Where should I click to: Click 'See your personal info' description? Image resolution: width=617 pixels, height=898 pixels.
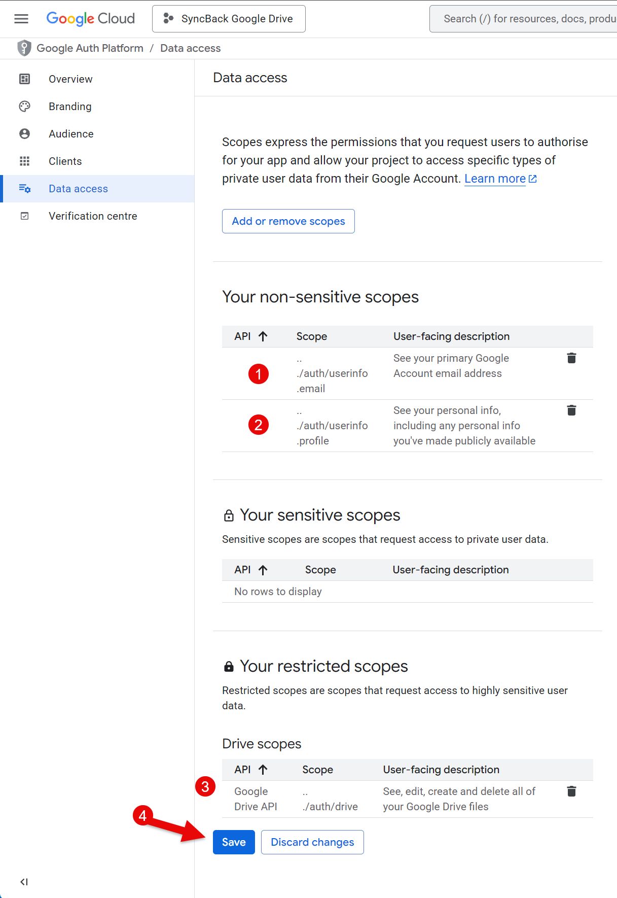click(x=464, y=426)
